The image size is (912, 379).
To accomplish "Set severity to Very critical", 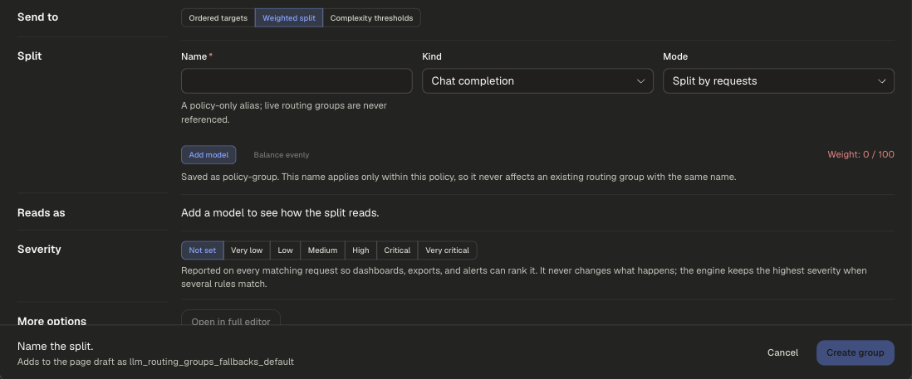I will 447,250.
